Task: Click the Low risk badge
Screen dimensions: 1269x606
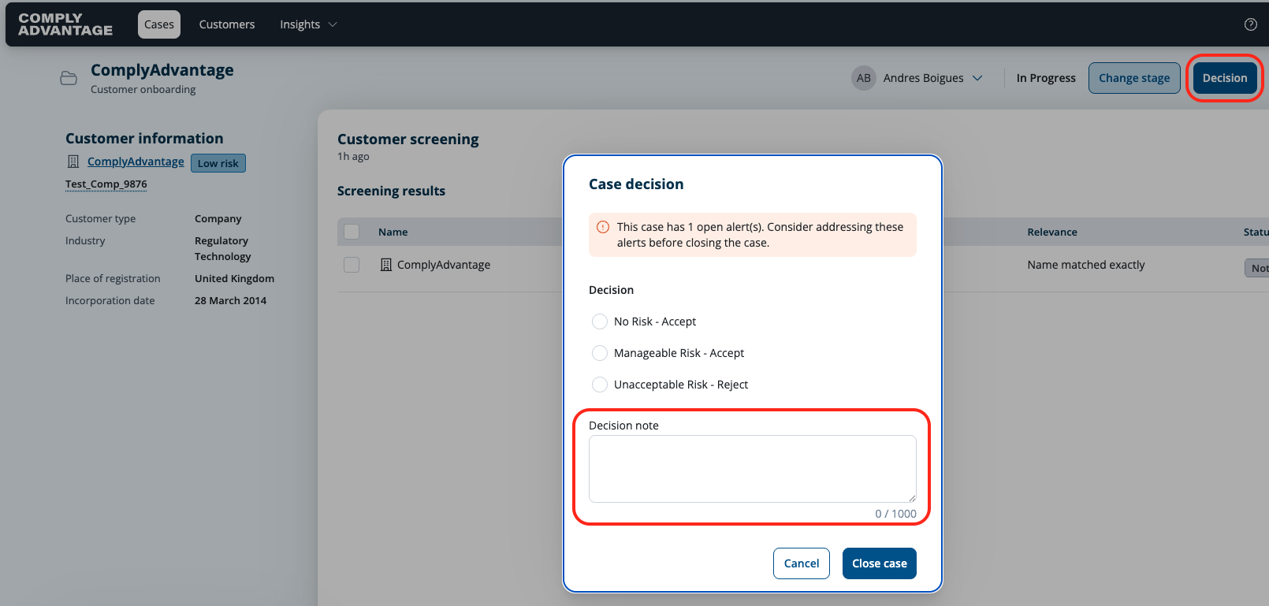Action: 218,163
